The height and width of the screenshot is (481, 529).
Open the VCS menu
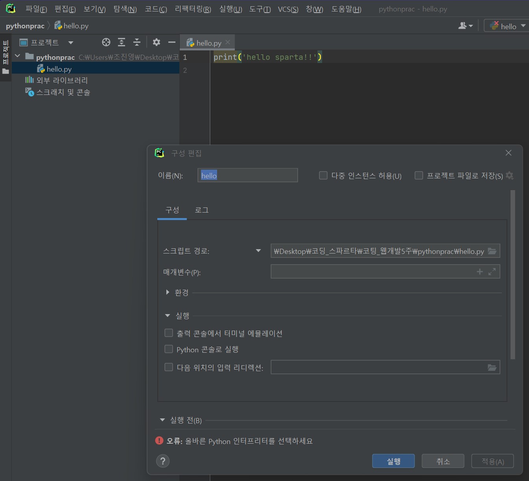(288, 9)
